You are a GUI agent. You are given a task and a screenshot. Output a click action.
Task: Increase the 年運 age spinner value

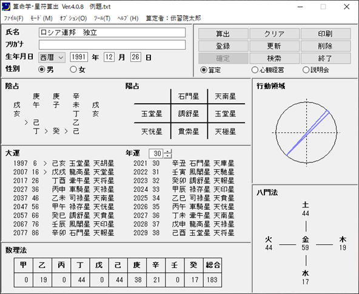pyautogui.click(x=168, y=151)
